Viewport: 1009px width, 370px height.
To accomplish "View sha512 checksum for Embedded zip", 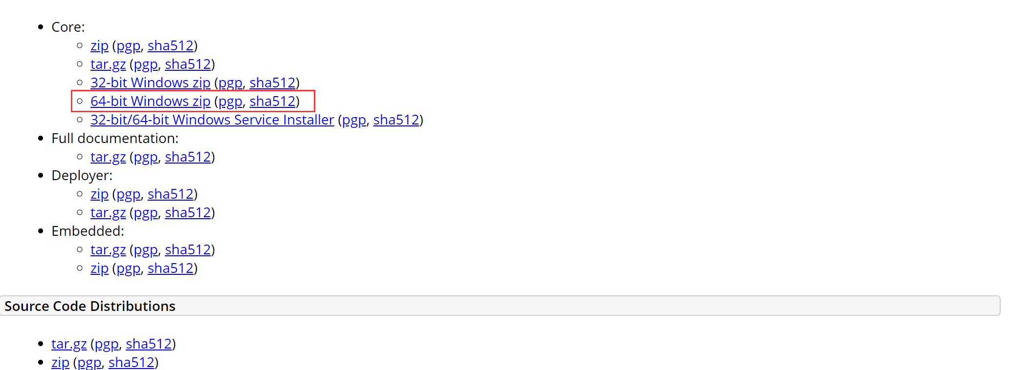I will [x=171, y=268].
